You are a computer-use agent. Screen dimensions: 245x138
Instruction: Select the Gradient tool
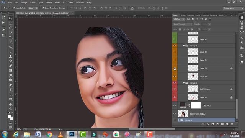(x=10, y=71)
